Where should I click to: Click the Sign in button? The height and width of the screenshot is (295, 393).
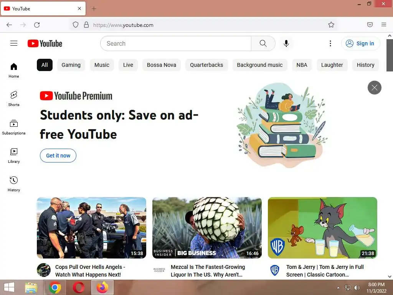coord(360,43)
